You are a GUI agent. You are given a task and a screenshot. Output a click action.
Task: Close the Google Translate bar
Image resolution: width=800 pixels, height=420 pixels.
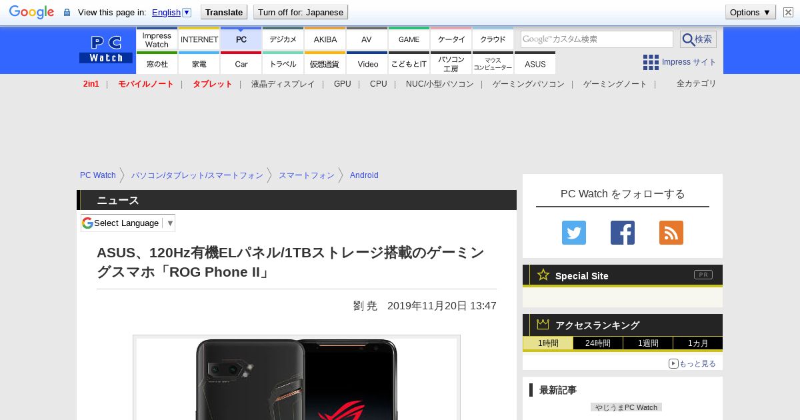click(x=788, y=12)
